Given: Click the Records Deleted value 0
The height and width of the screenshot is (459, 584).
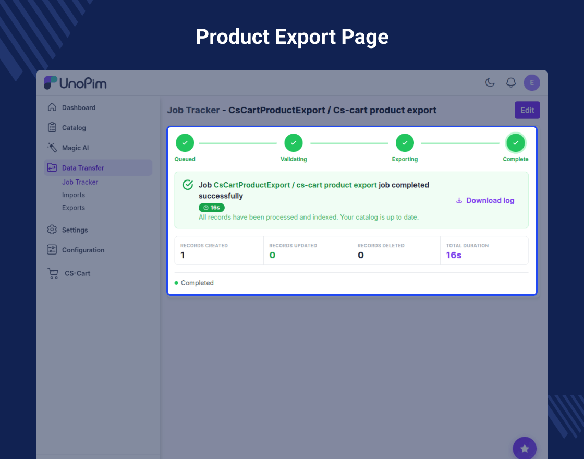Looking at the screenshot, I should click(x=360, y=255).
